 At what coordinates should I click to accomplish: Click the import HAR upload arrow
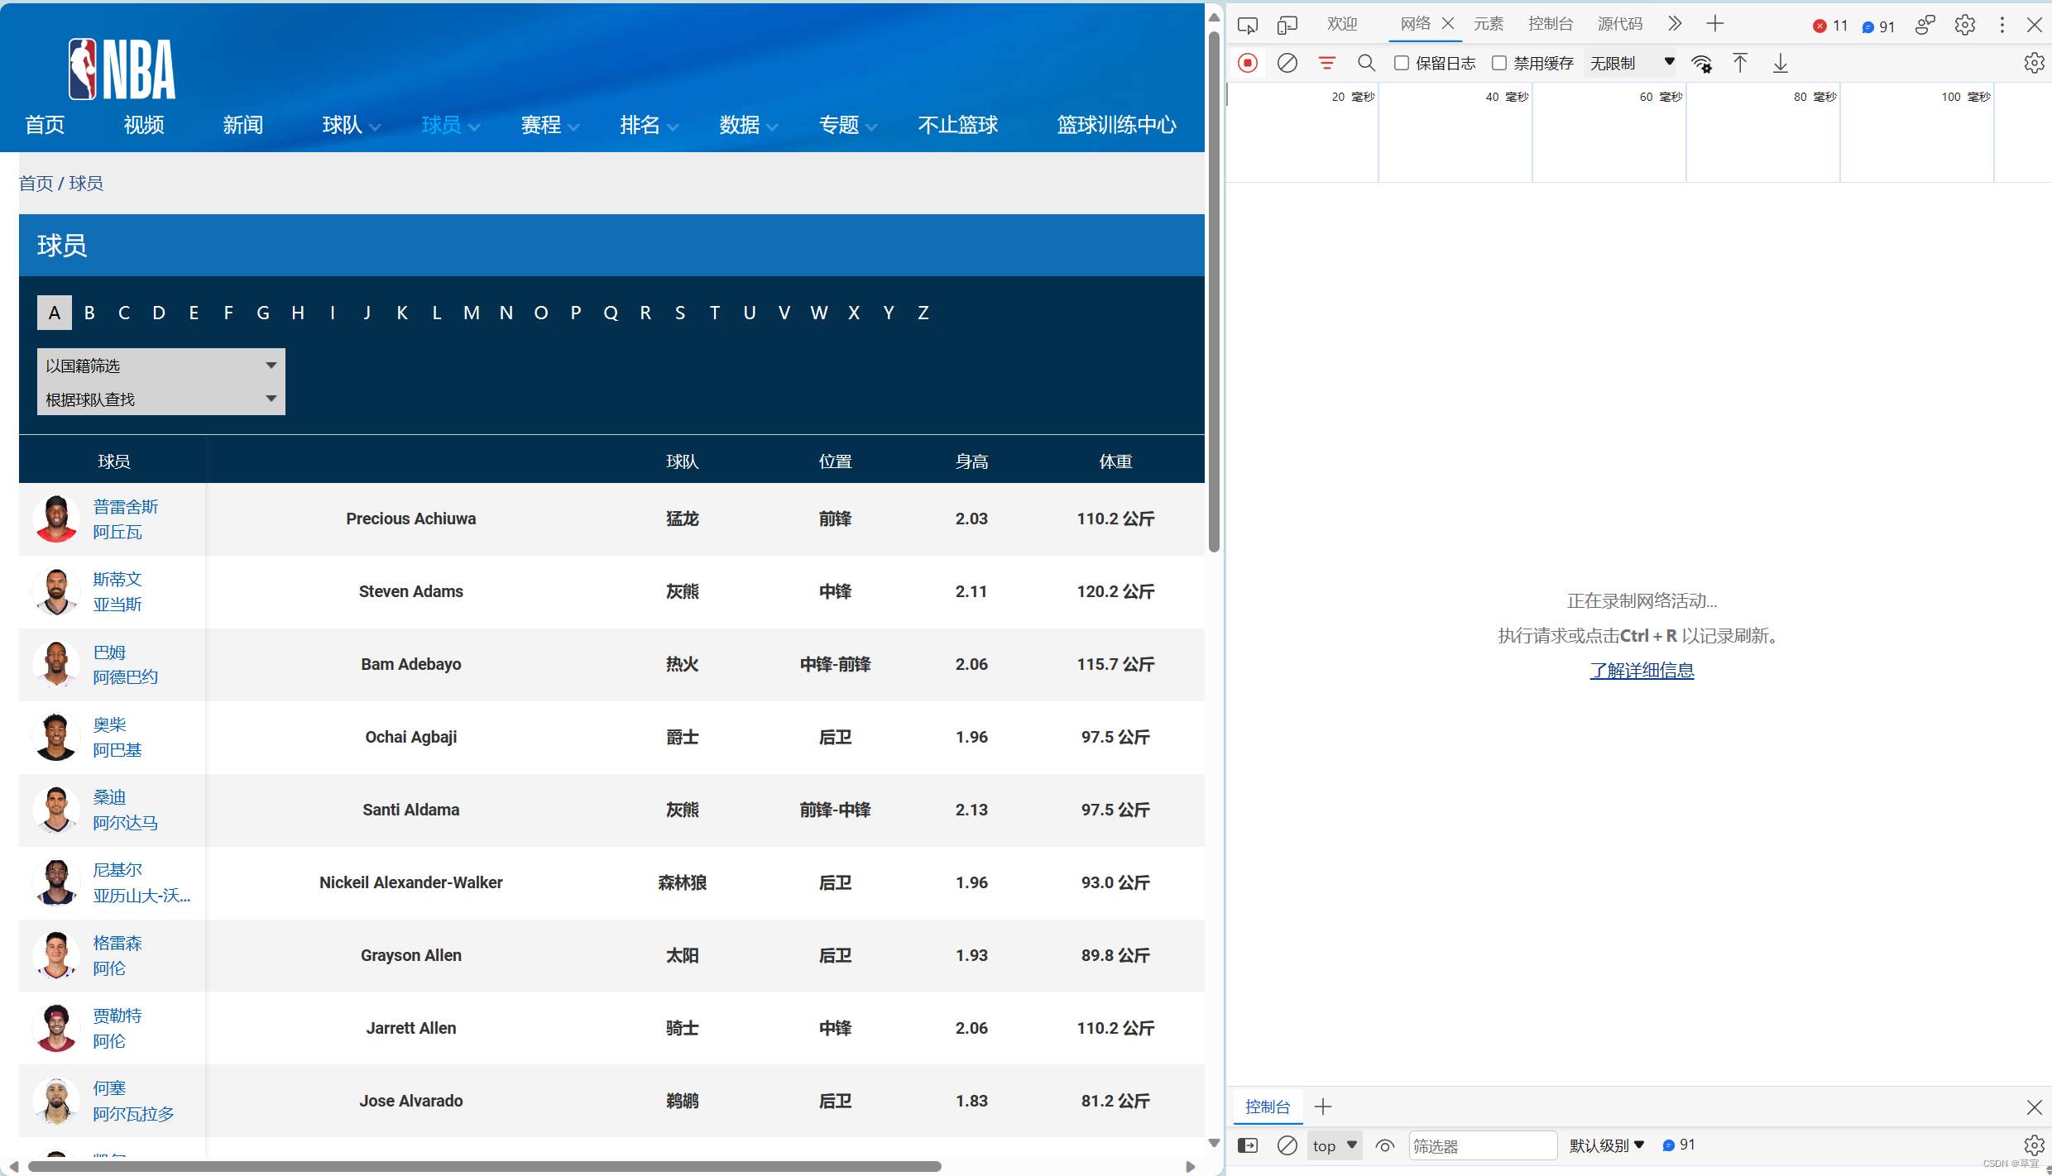(1740, 63)
